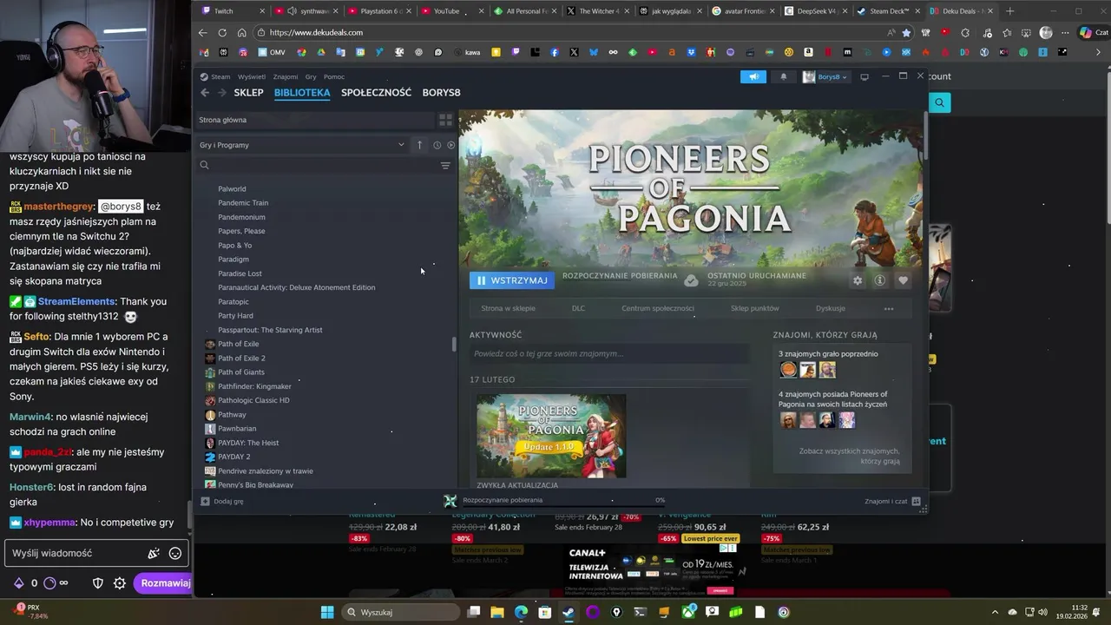Screen dimensions: 1111x625
Task: Click activity comment field Powiedz coś
Action: click(609, 354)
